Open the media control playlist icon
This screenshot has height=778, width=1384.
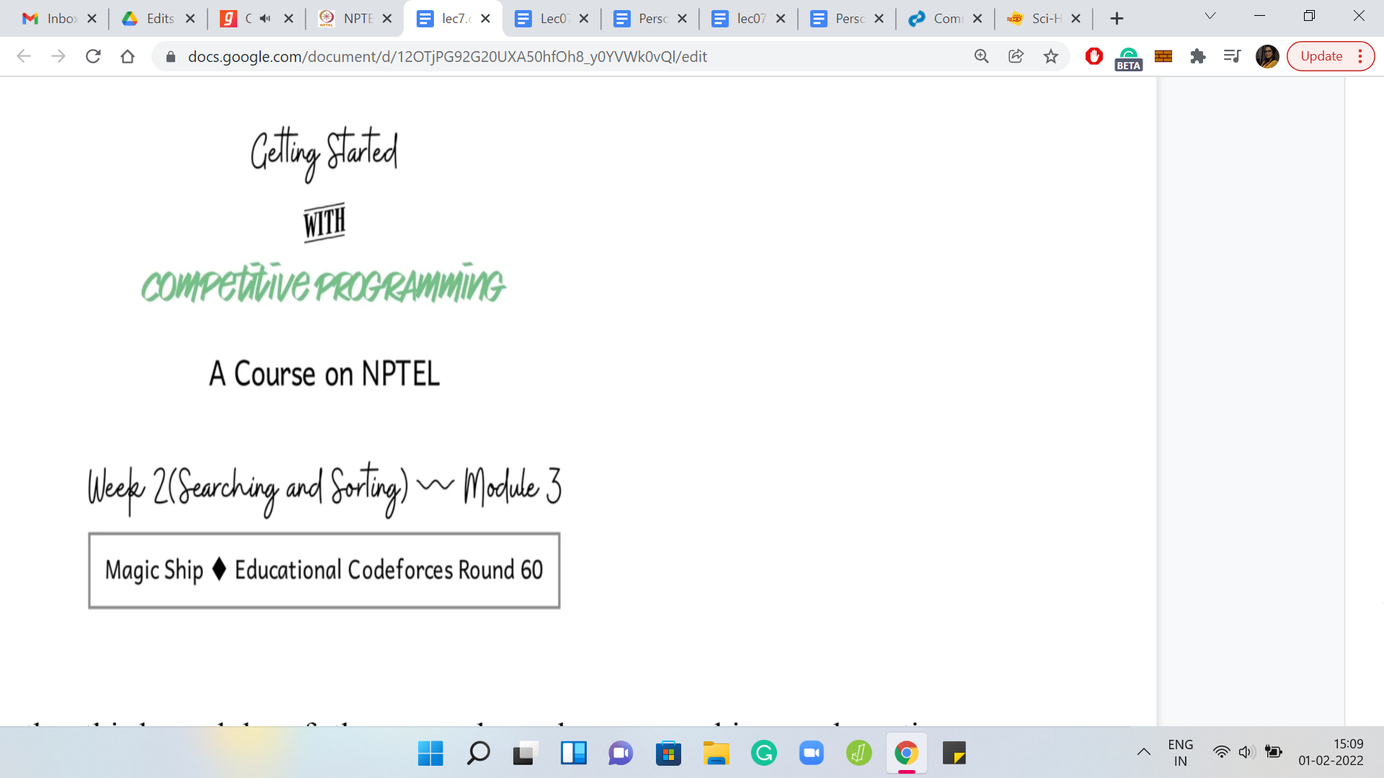coord(1232,56)
